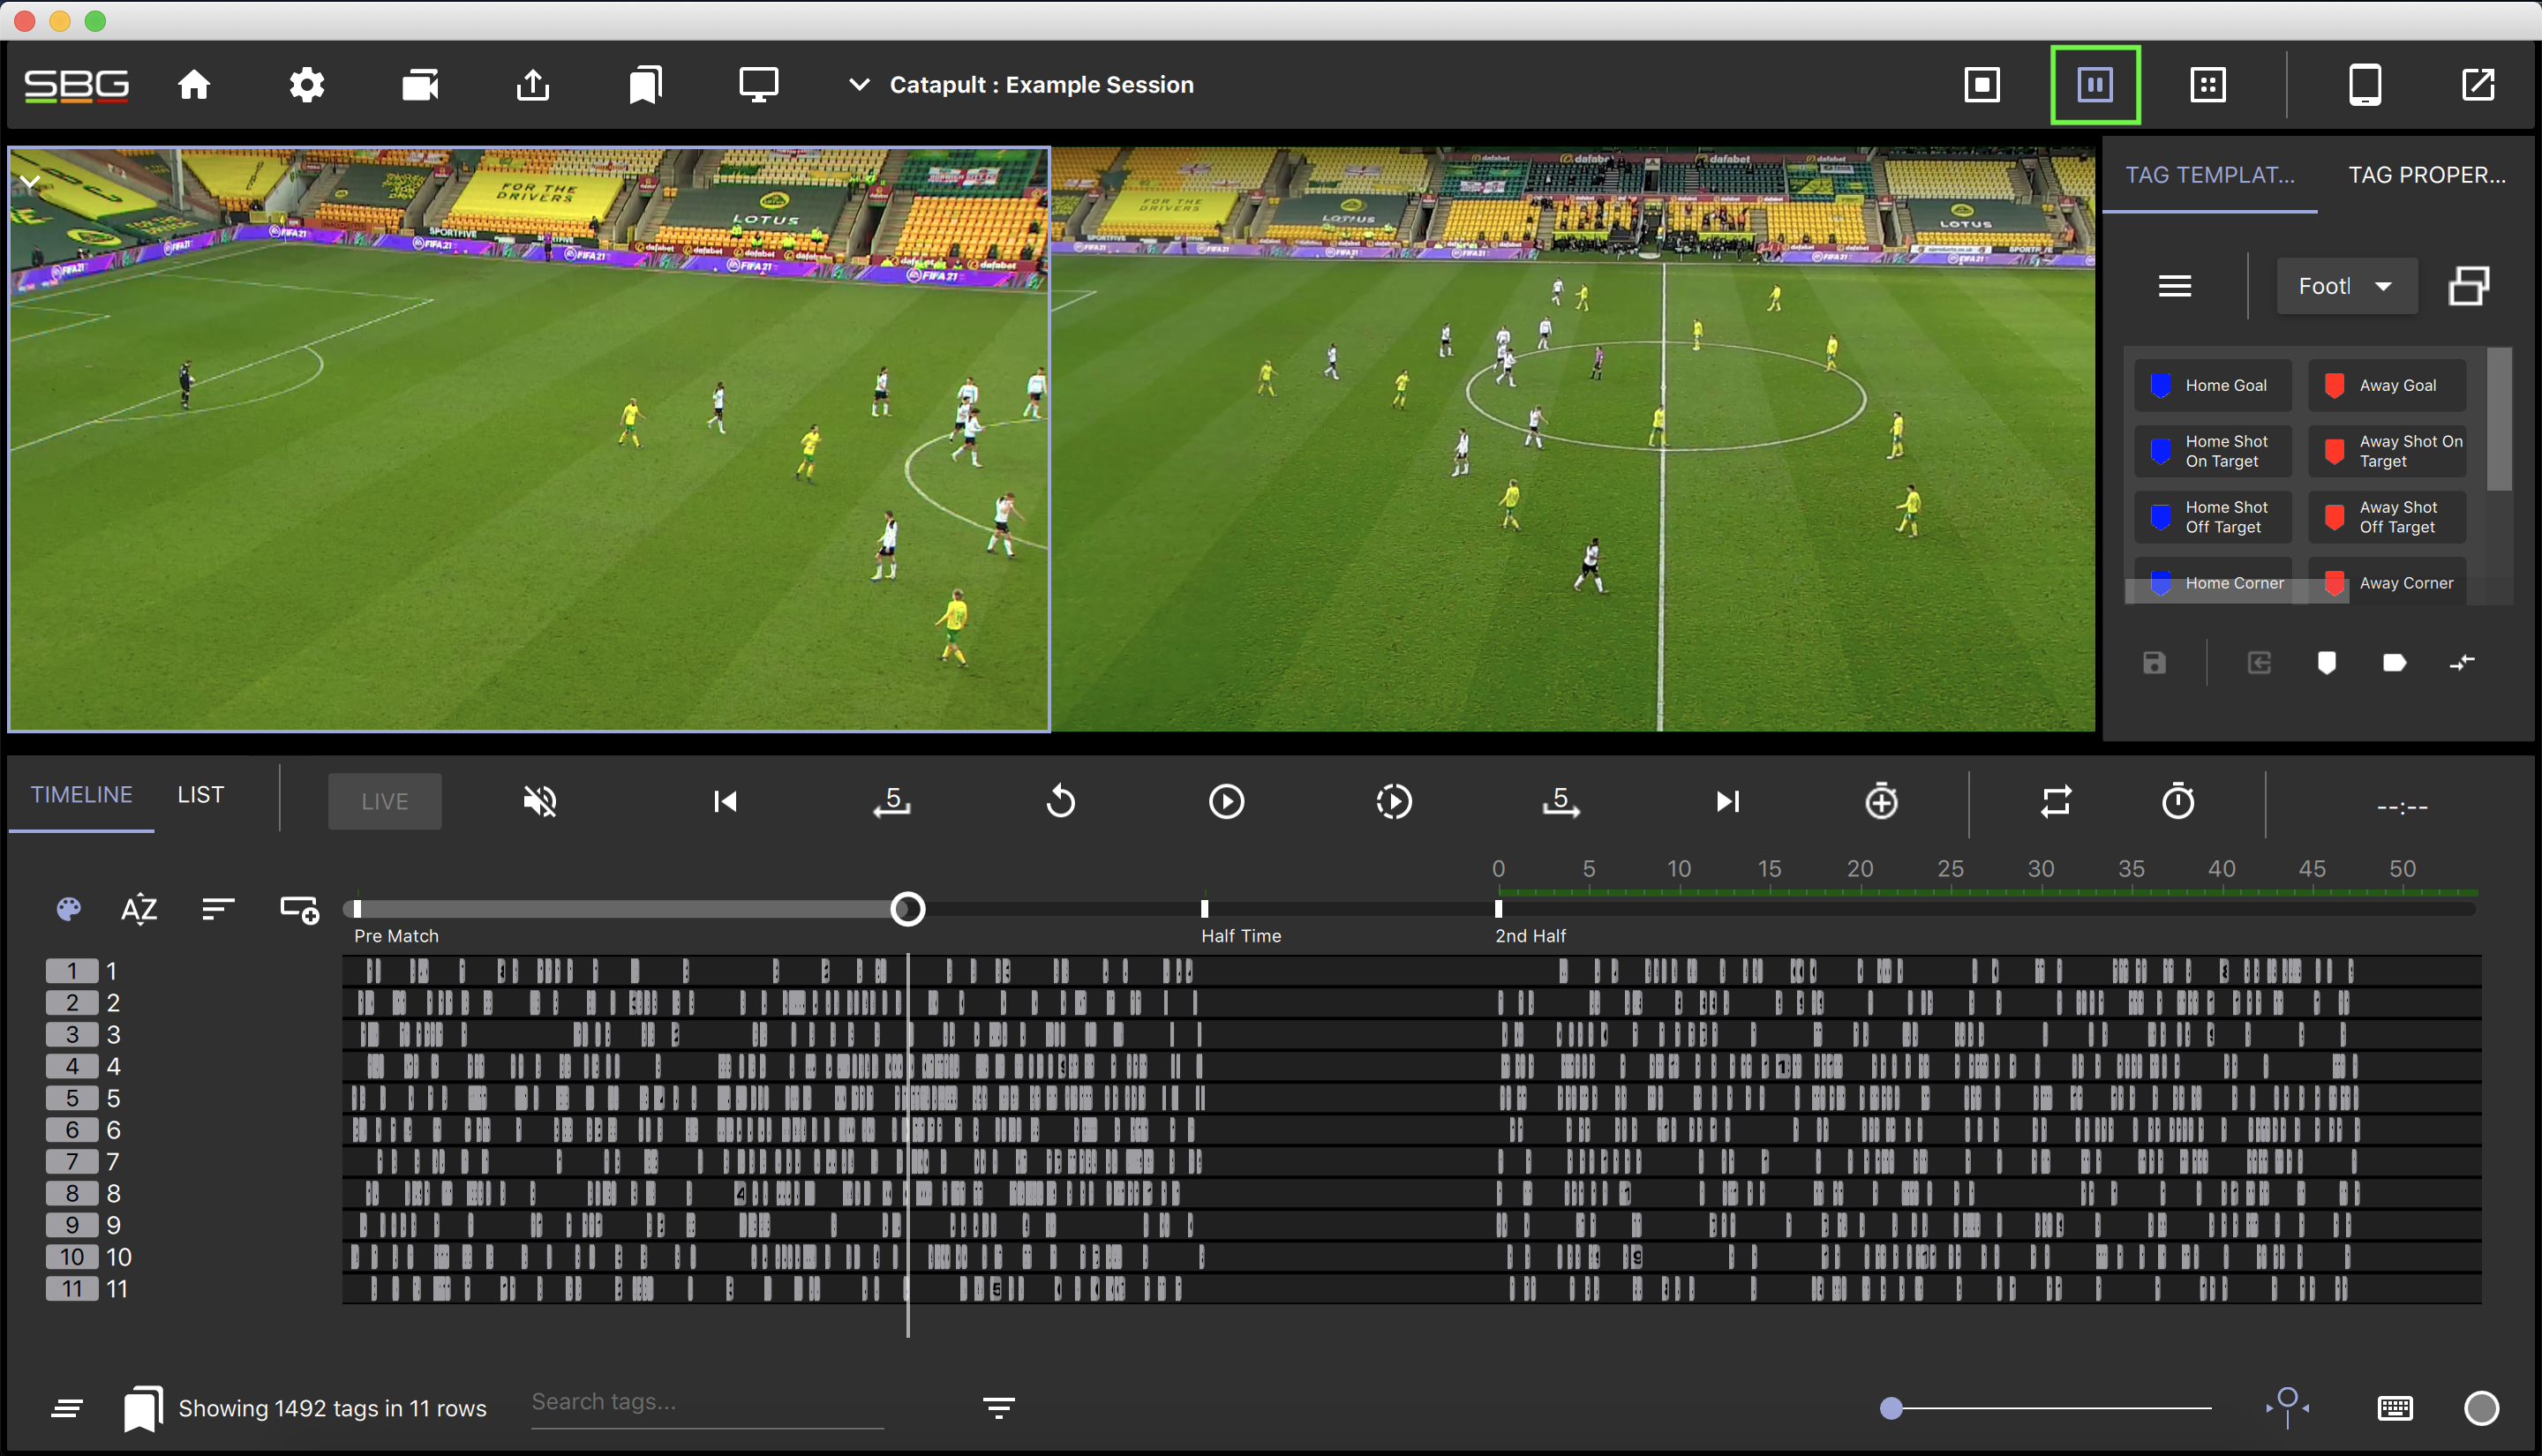Viewport: 2542px width, 1456px height.
Task: Jump to the 2nd Half marker
Action: [1498, 908]
